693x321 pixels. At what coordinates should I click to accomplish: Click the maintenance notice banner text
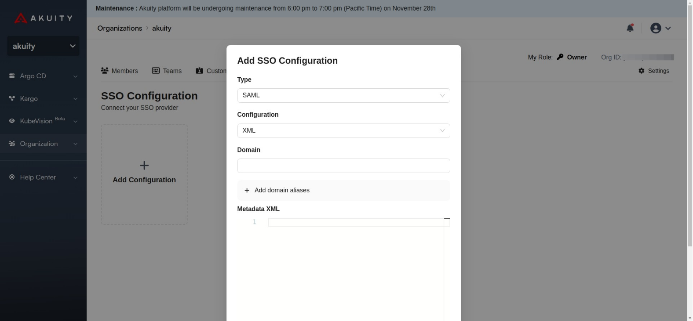pyautogui.click(x=266, y=8)
